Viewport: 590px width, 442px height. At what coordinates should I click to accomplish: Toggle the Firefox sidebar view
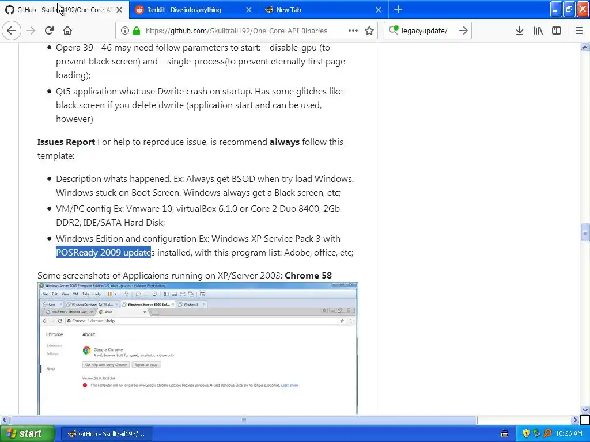557,31
